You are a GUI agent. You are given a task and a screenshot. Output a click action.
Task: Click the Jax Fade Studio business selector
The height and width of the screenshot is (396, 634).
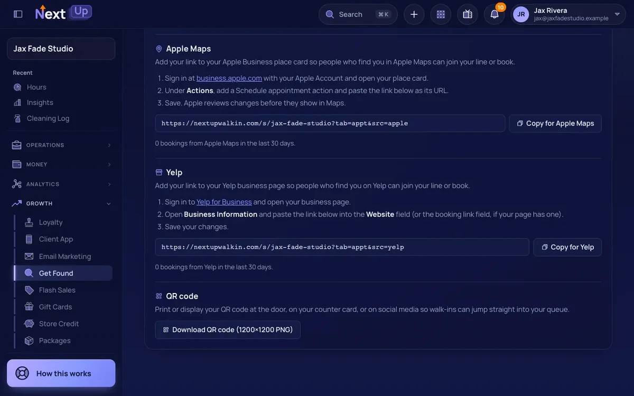pyautogui.click(x=61, y=49)
